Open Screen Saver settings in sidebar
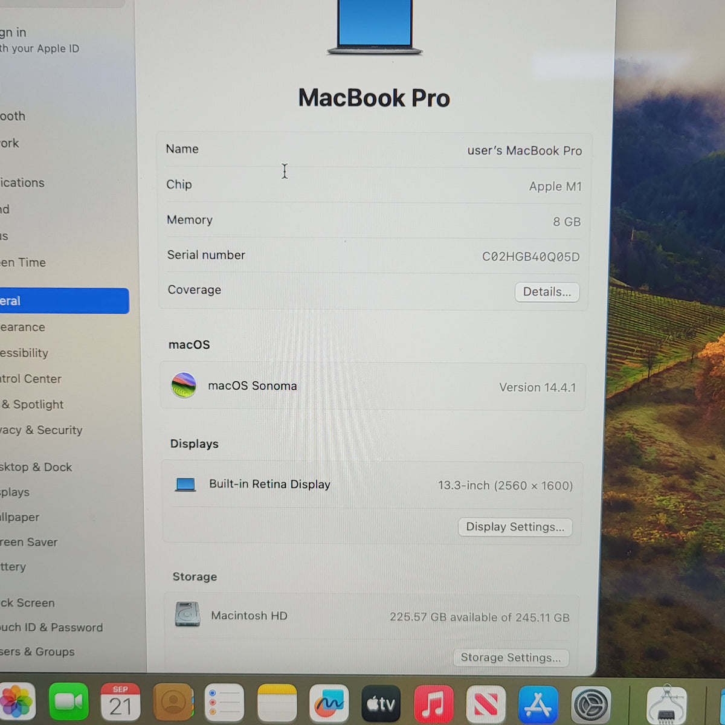Screen dimensions: 725x725 coord(29,542)
